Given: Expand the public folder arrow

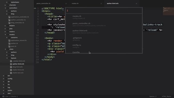Looking at the screenshot, I should (x=4, y=90).
